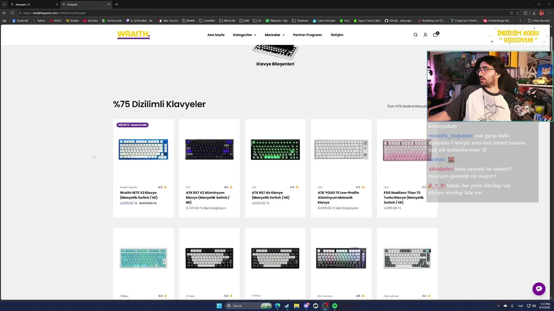Open the Facebook bookmark
The image size is (554, 311).
[20, 21]
